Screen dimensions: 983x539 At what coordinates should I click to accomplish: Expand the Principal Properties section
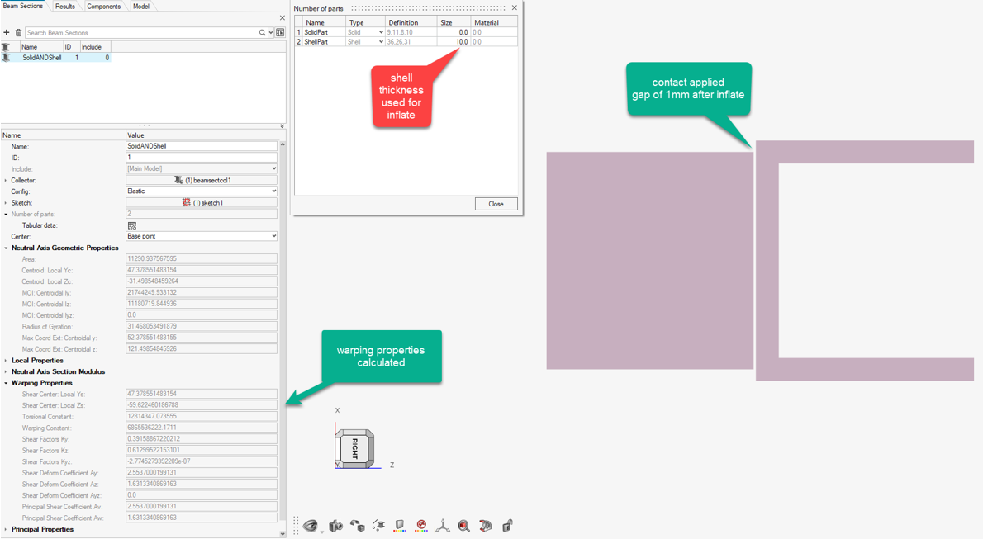6,530
